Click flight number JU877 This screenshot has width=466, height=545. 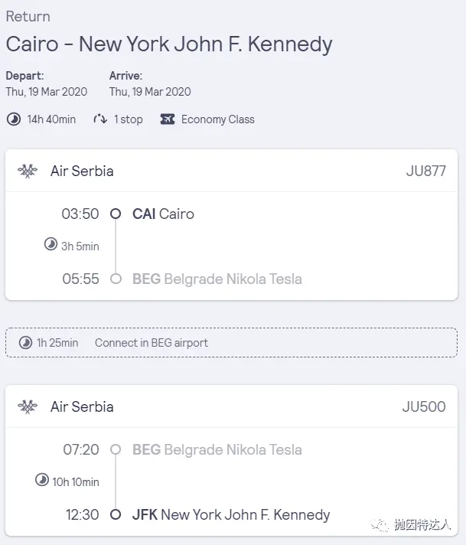tap(426, 171)
